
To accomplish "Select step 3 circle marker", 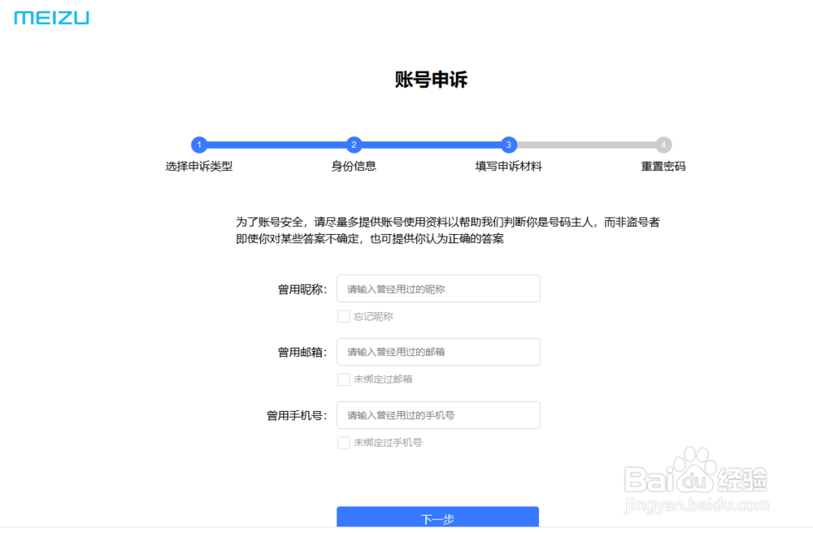I will [508, 145].
